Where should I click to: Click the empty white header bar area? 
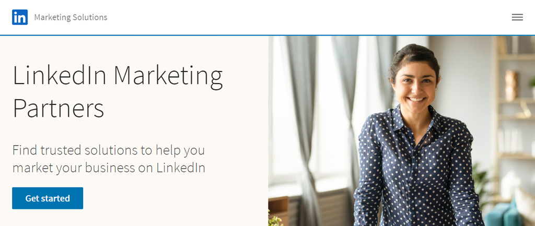(x=313, y=17)
